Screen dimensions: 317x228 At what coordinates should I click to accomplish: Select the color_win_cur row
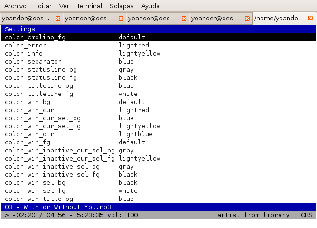click(158, 110)
